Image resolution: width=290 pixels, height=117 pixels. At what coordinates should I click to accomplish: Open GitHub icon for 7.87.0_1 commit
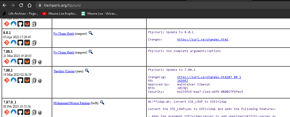(20, 112)
